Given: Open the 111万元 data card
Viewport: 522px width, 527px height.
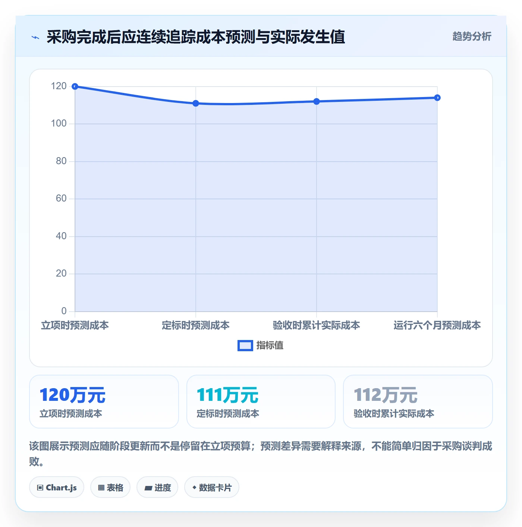Looking at the screenshot, I should pos(261,402).
